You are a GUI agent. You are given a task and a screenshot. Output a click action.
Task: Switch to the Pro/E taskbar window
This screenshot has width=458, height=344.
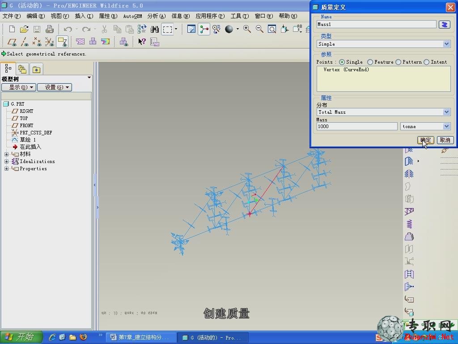click(213, 337)
